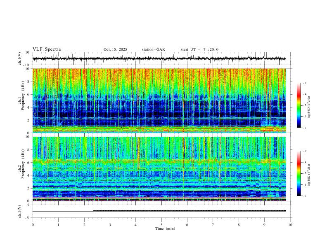Click the ch.2 'log(PSD)(V²/Hz)' colorbar label
327x252 pixels.
click(309, 175)
